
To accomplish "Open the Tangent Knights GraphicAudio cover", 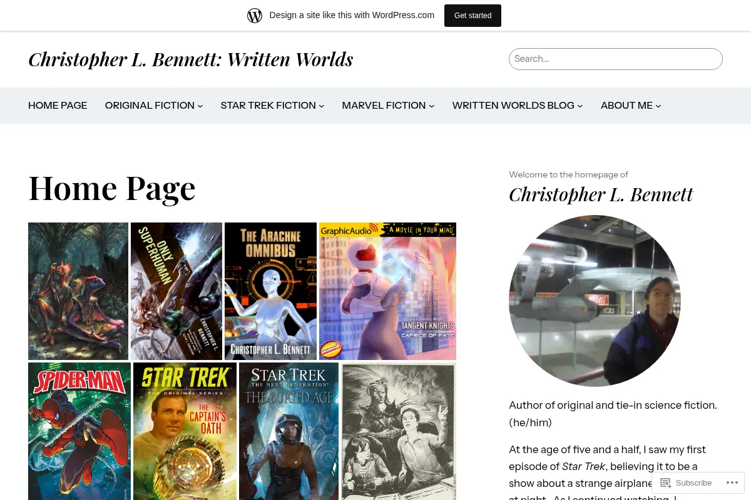I will coord(387,291).
